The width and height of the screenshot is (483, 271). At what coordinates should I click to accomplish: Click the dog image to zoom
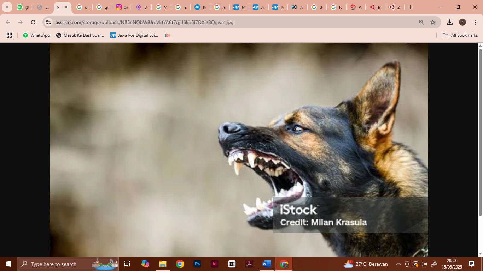pos(239,150)
